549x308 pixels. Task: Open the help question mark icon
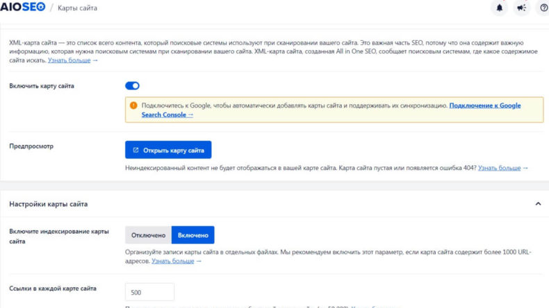click(x=543, y=8)
